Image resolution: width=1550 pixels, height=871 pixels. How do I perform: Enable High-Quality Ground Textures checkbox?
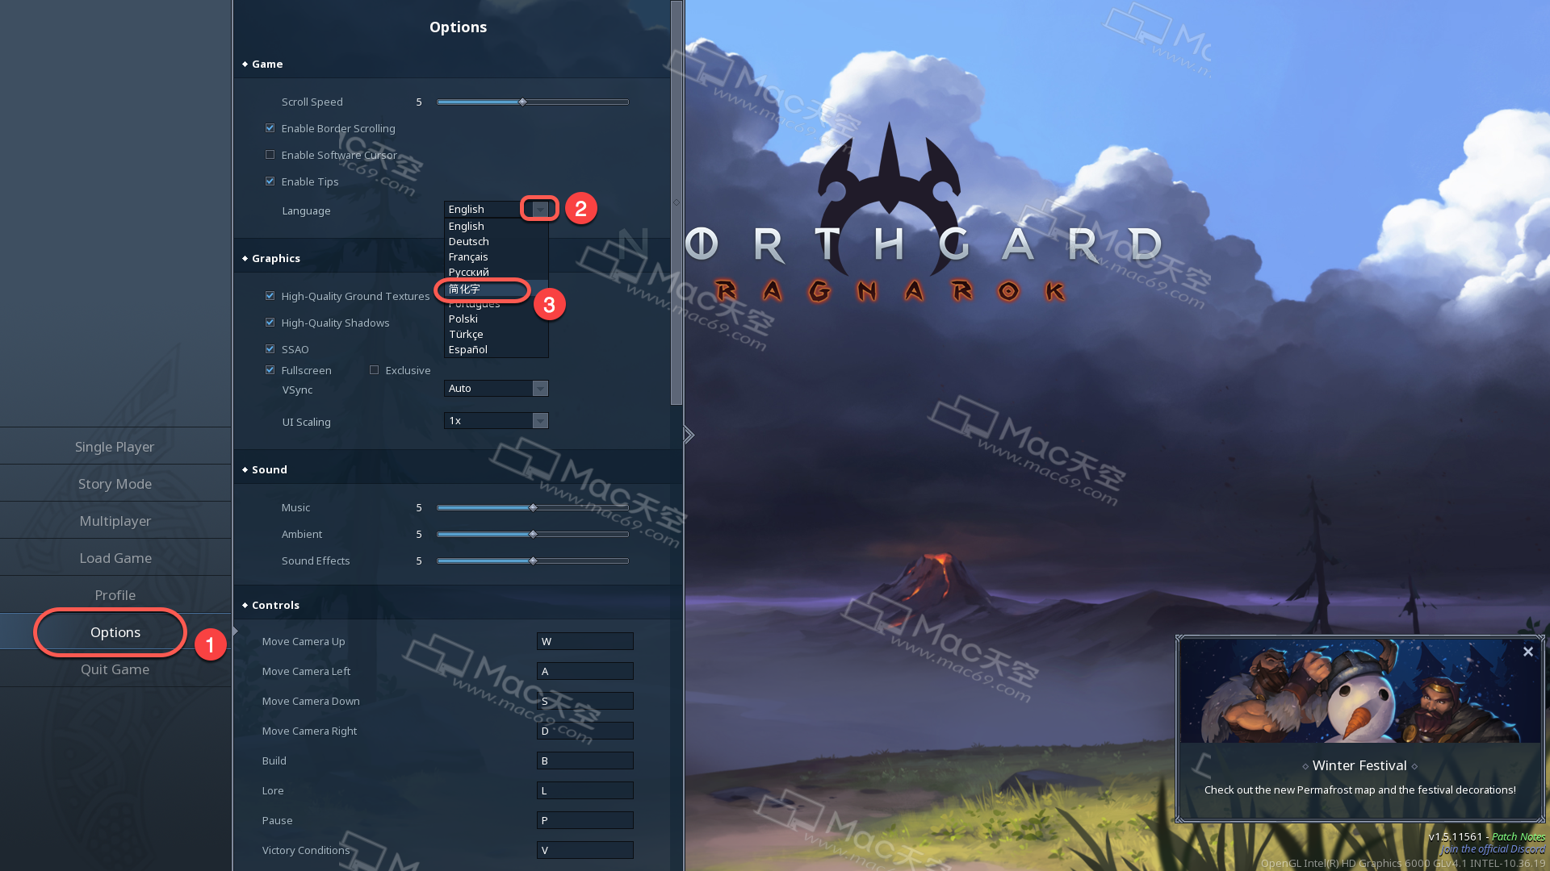(270, 294)
